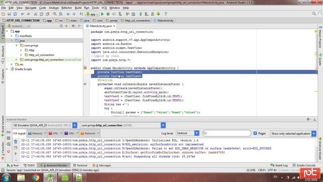Click the Find magnifier toolbar icon
The height and width of the screenshot is (182, 323).
(x=55, y=14)
